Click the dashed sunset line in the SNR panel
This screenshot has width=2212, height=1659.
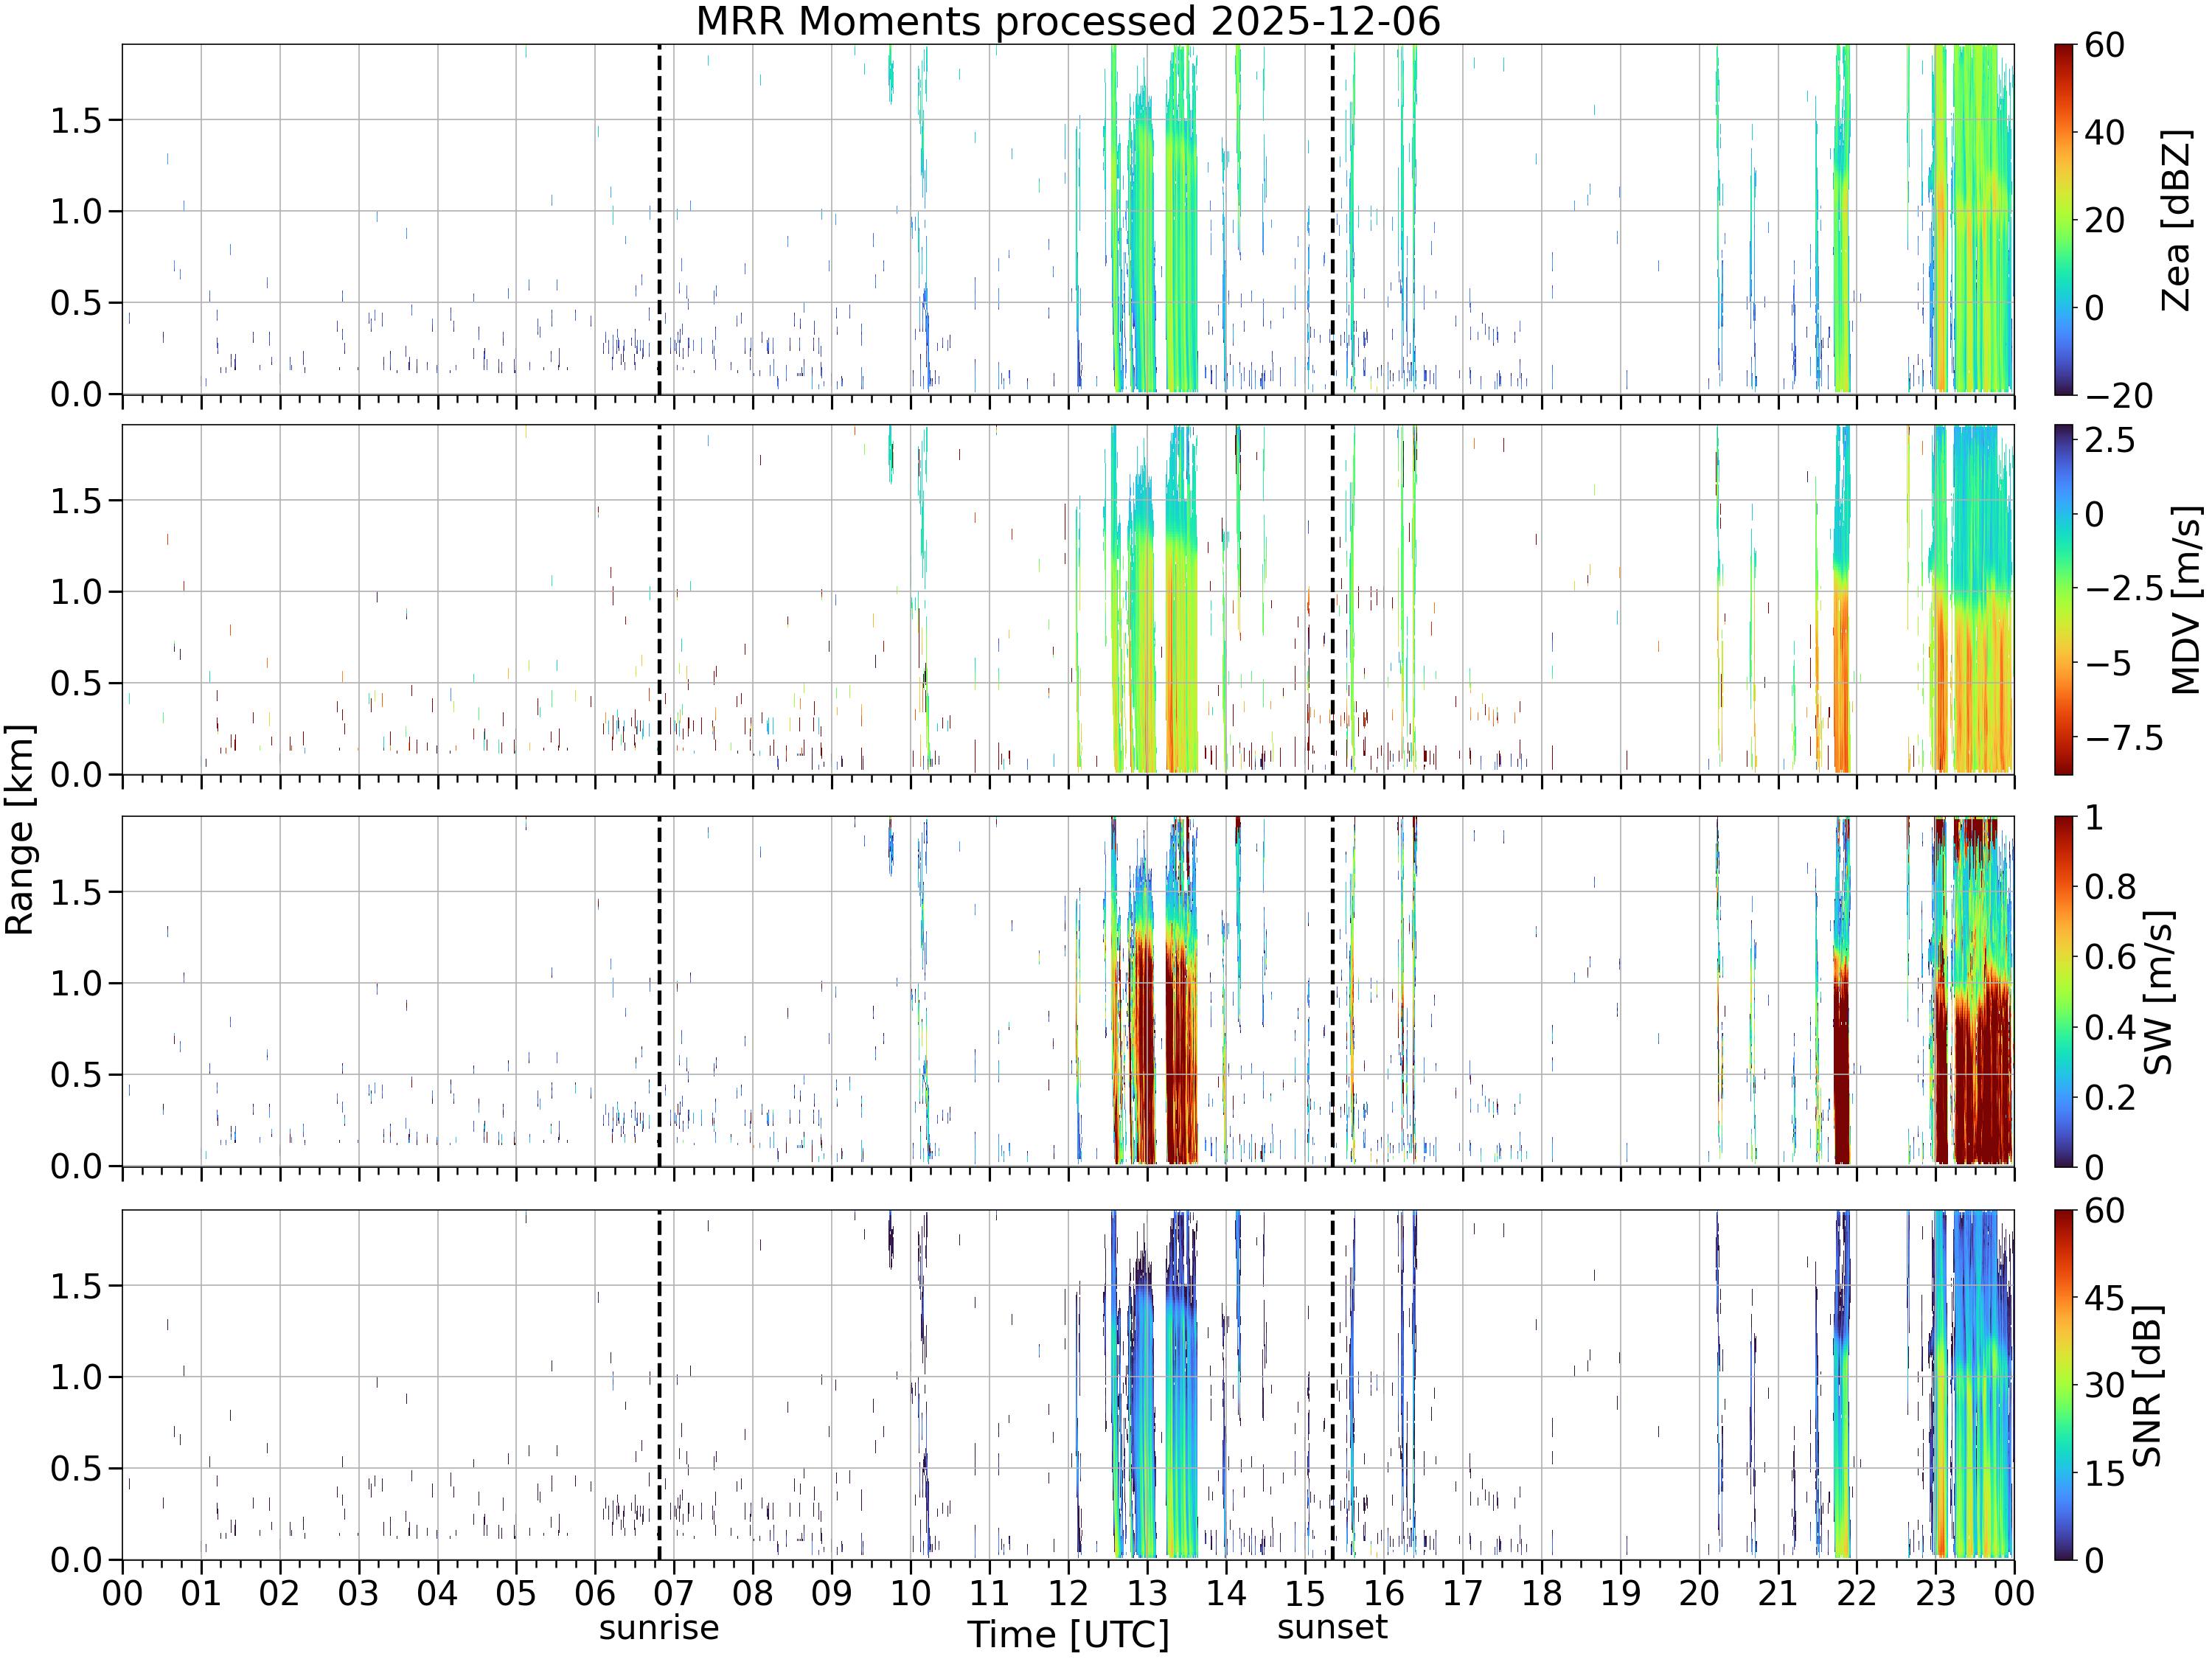point(1332,1384)
